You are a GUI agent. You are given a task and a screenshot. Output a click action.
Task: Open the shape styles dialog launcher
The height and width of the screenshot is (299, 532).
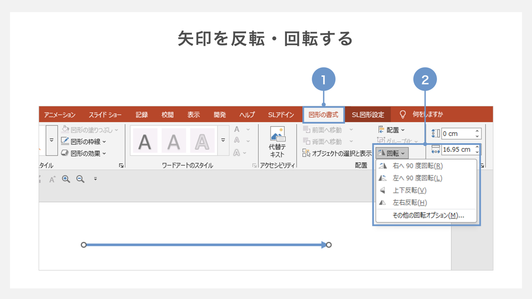(121, 165)
